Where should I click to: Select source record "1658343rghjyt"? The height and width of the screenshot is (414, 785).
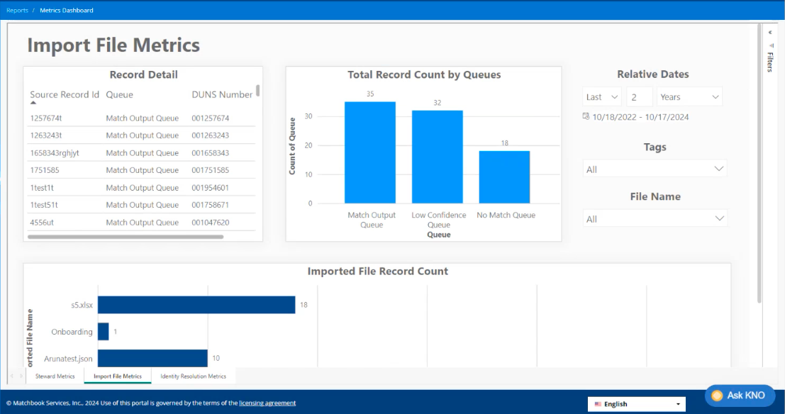pos(55,152)
